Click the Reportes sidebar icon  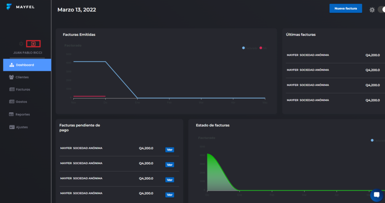tap(12, 114)
